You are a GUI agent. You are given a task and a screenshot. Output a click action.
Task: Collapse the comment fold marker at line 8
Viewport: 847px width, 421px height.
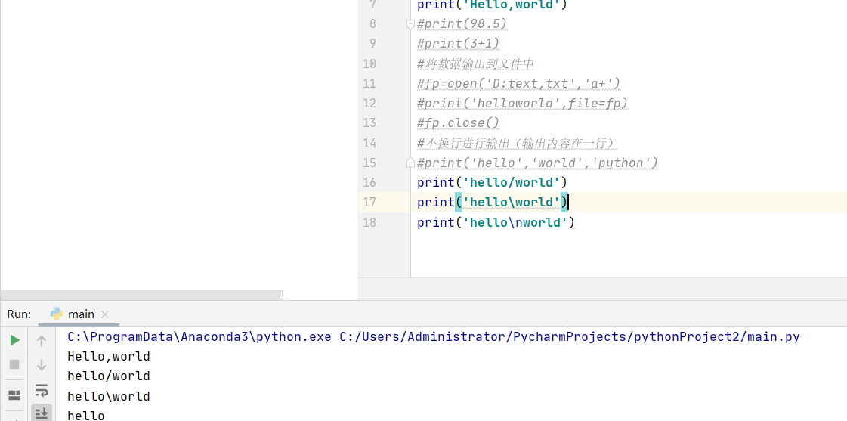coord(410,23)
